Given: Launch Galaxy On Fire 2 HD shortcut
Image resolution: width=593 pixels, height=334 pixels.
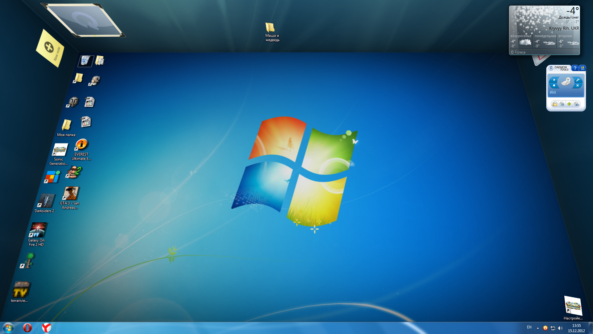Looking at the screenshot, I should tap(37, 234).
